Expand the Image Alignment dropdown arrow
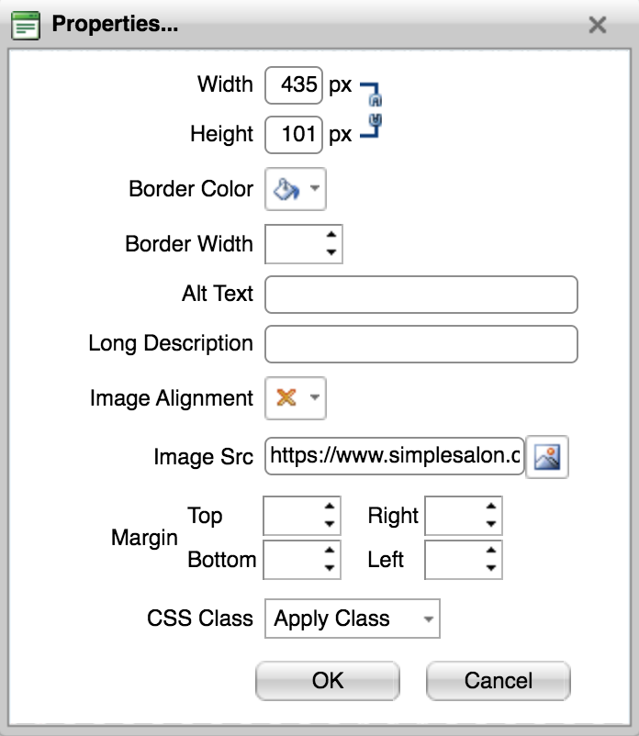The height and width of the screenshot is (736, 639). 315,397
